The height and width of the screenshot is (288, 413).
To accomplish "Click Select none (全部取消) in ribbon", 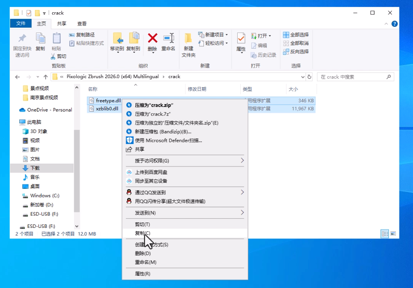I will click(296, 43).
